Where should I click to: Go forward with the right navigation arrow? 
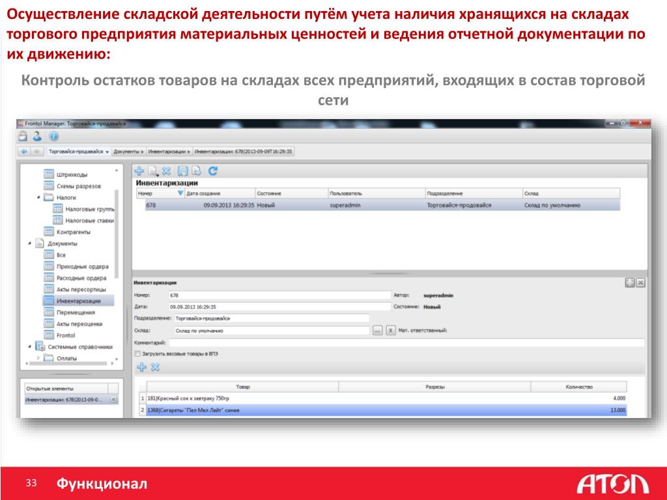(37, 151)
